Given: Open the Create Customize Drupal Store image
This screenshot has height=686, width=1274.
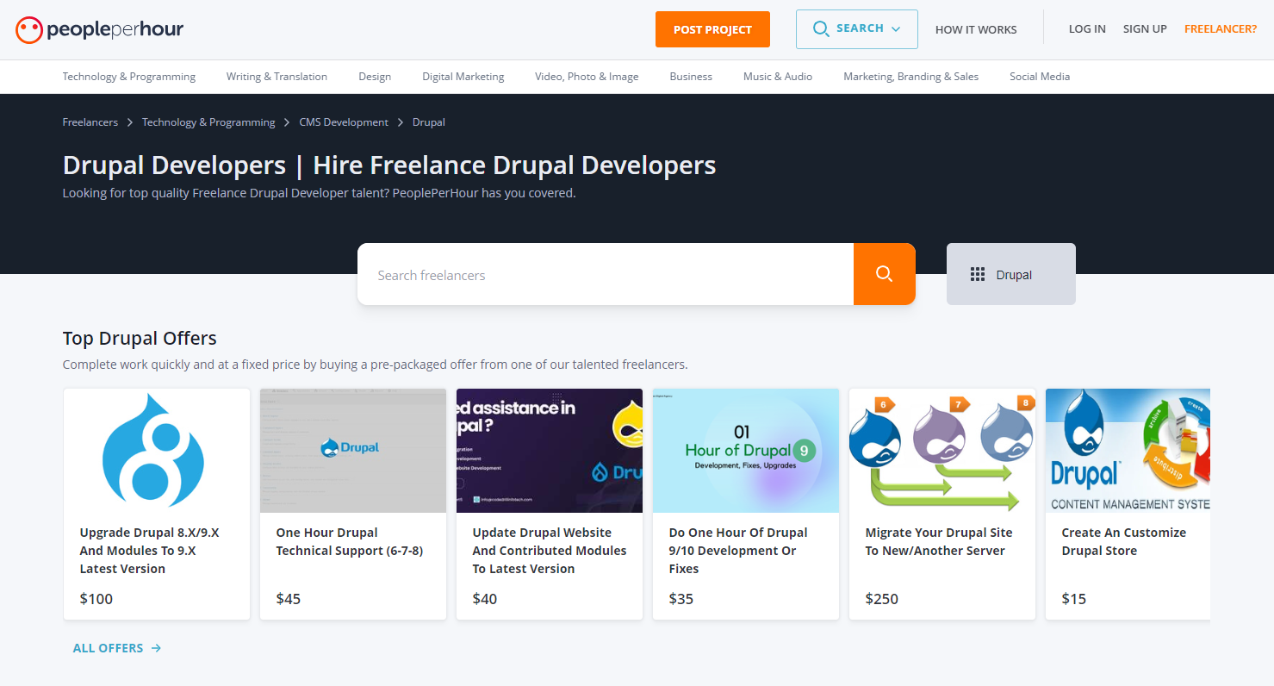Looking at the screenshot, I should pos(1128,451).
